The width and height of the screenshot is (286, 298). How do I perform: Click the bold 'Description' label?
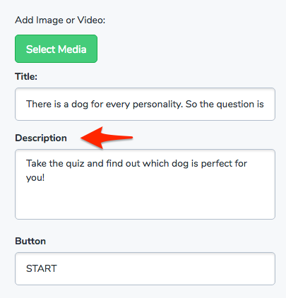point(41,138)
